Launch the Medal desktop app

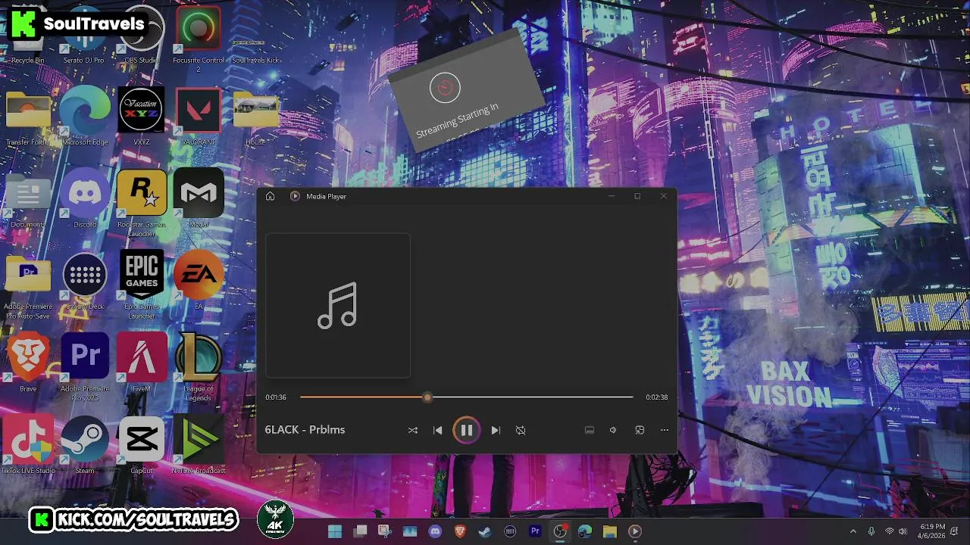tap(199, 198)
